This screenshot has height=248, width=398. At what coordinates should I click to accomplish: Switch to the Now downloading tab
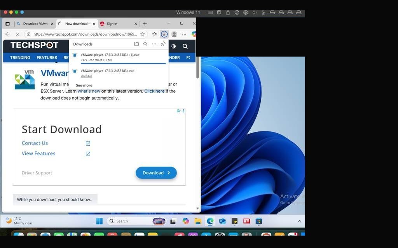pos(77,24)
